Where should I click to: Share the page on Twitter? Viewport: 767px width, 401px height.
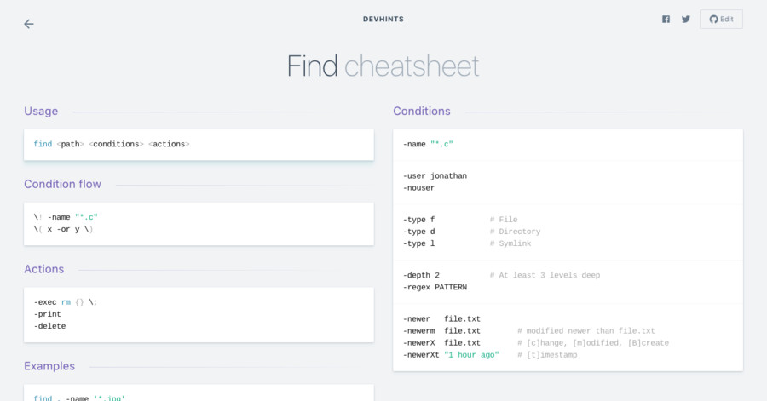[686, 19]
